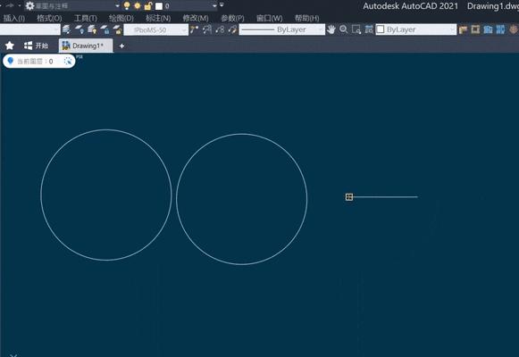519x357 pixels.
Task: Click the workspace gear icon
Action: (29, 5)
